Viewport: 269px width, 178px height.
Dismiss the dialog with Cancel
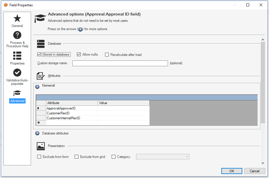255,171
